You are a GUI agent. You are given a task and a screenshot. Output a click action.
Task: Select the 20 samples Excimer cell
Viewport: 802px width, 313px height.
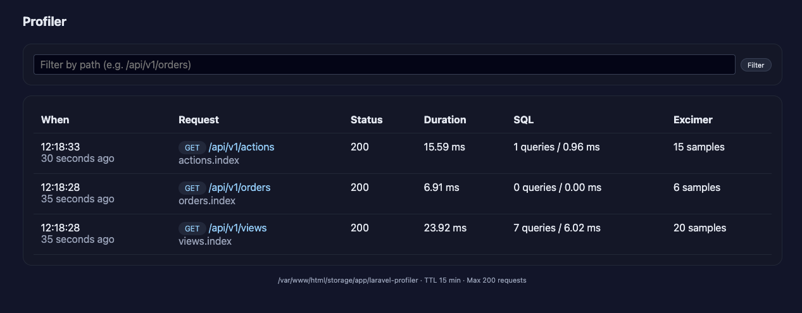click(699, 228)
